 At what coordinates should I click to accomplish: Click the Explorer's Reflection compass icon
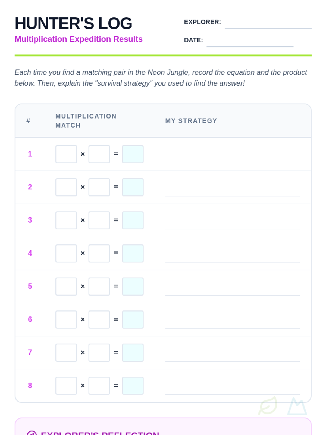(32, 433)
